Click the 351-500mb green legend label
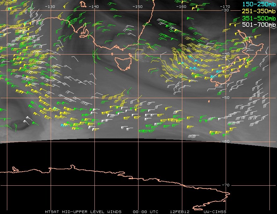The height and width of the screenshot is (214, 277). pos(259,18)
